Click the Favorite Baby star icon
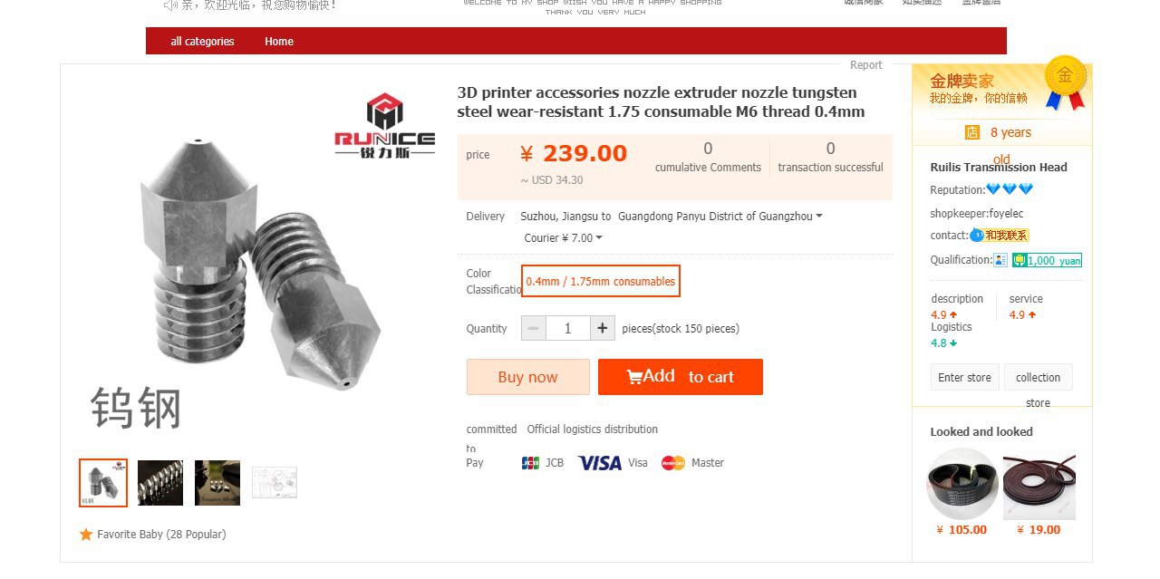The height and width of the screenshot is (579, 1160). (86, 535)
